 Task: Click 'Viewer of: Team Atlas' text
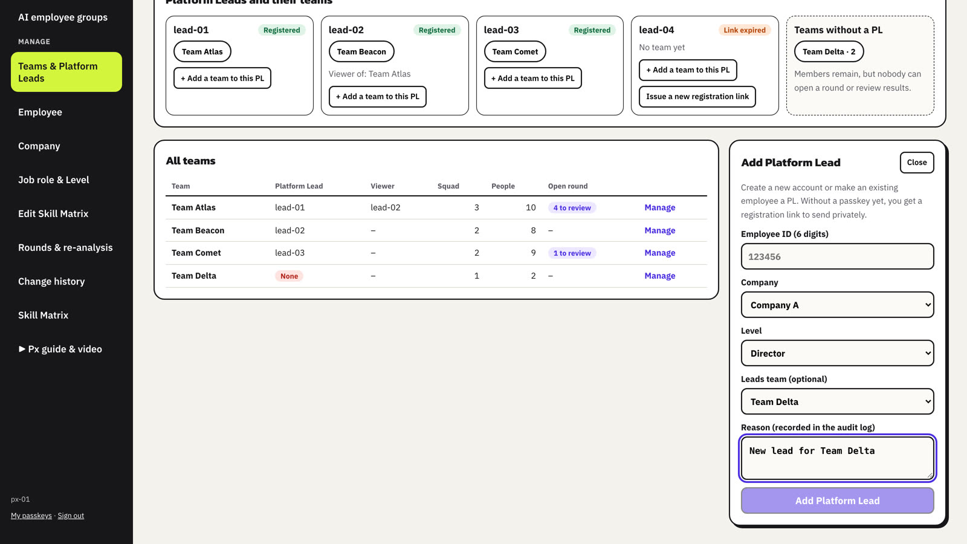click(x=370, y=74)
